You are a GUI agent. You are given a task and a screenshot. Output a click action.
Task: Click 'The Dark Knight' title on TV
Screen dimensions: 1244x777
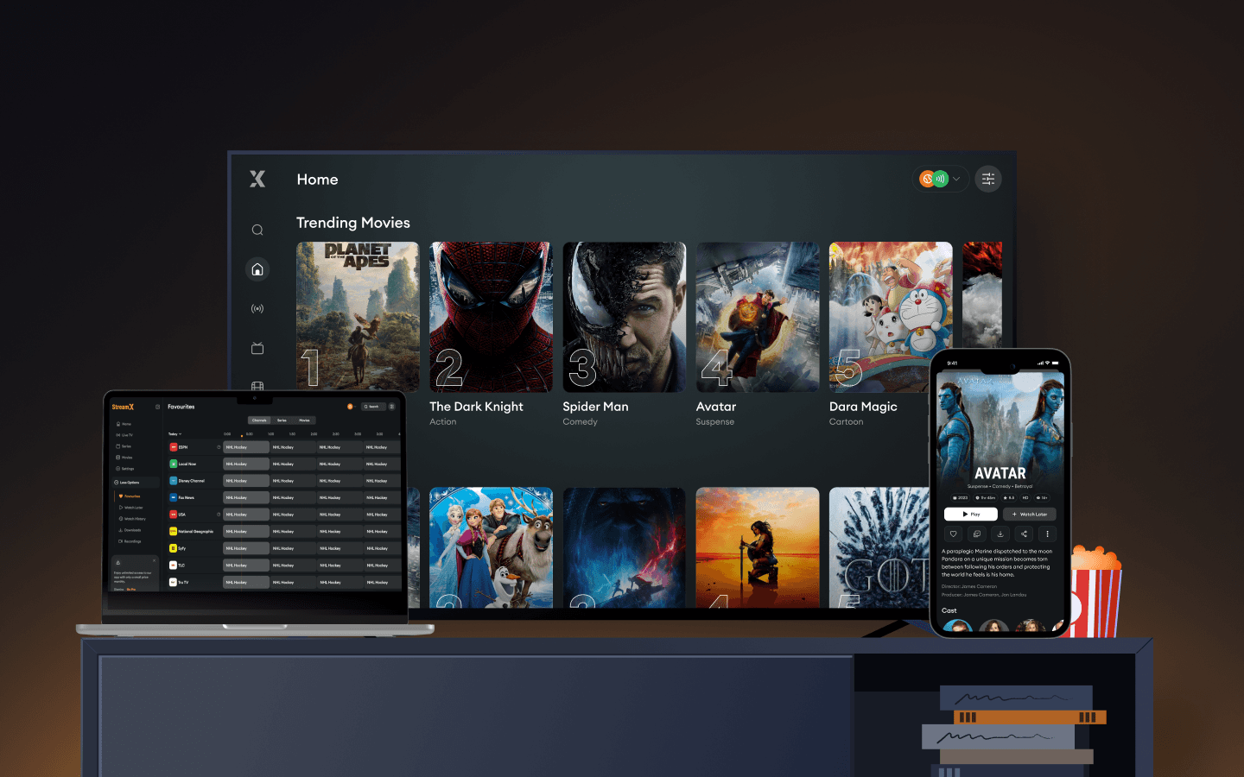476,407
